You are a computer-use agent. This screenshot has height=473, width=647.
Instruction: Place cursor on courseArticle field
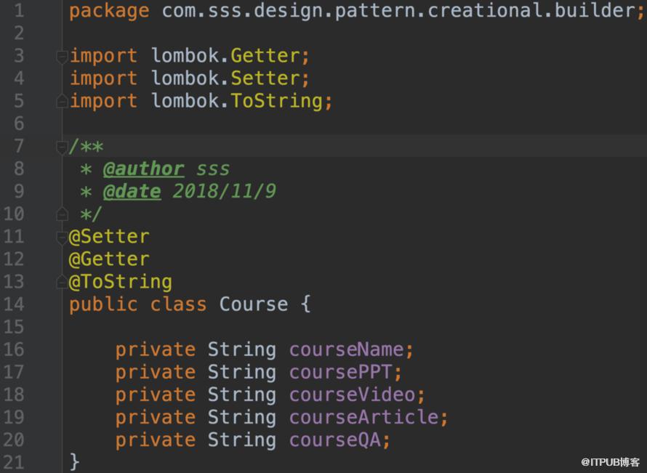[x=363, y=418]
